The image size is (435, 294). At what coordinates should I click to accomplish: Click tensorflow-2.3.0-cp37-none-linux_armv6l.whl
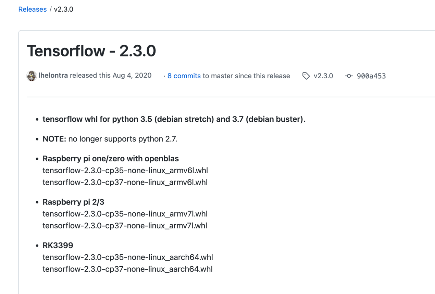125,182
